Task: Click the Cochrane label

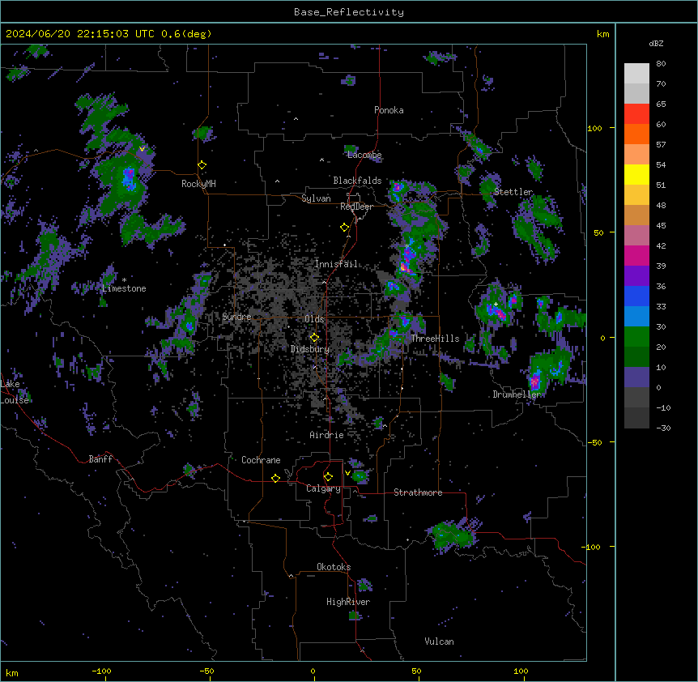Action: pyautogui.click(x=261, y=460)
